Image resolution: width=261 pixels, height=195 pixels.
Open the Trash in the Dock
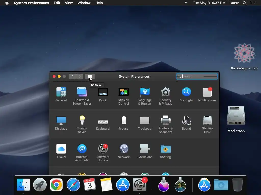coord(238,185)
